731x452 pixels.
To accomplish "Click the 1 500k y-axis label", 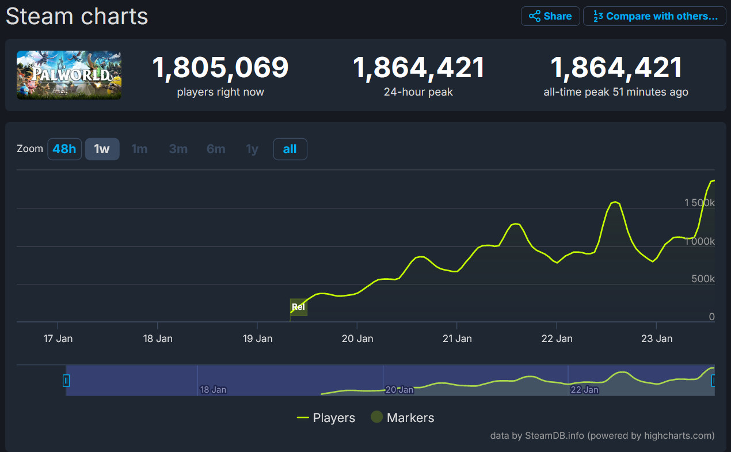I will 699,203.
